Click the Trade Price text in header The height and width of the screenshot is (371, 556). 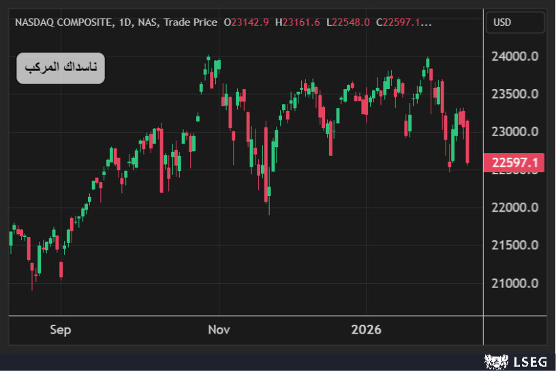pos(190,22)
